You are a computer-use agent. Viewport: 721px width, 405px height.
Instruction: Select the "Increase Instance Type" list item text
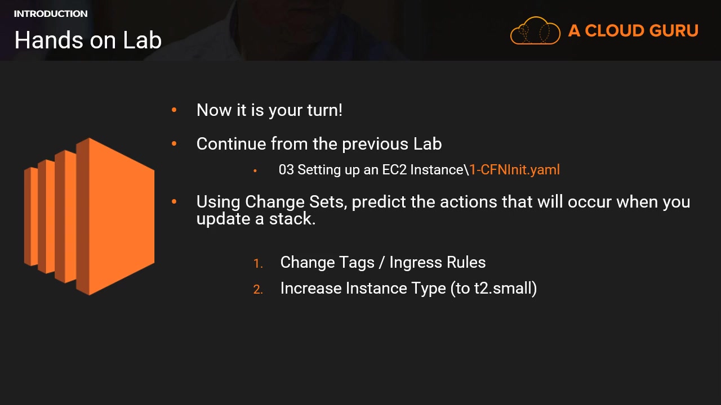(363, 289)
